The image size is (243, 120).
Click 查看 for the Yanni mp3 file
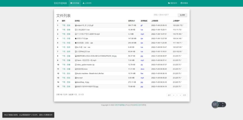69,60
